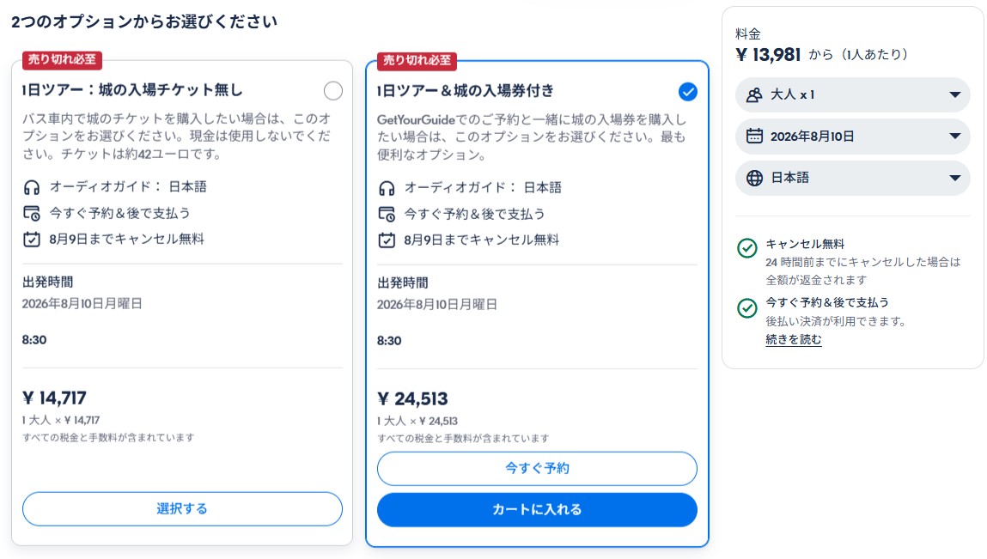Viewport: 987px width, 559px height.
Task: Toggle the checked radio for 城の入場券付き
Action: (x=688, y=92)
